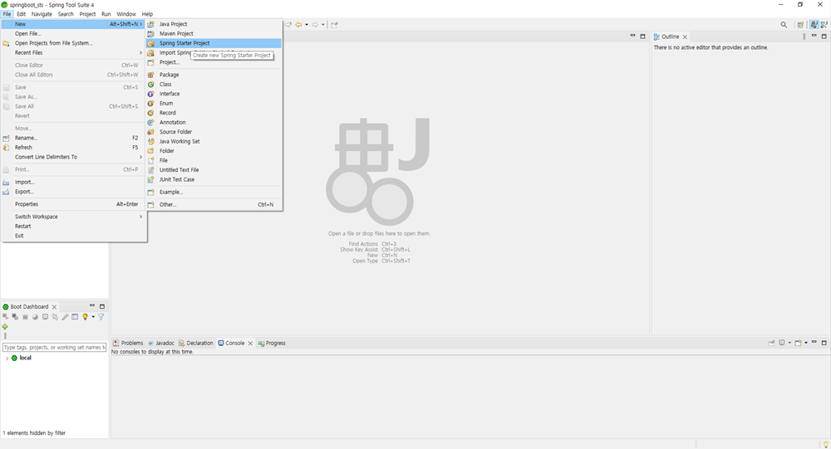Expand Switch Workspace submenu
This screenshot has width=831, height=449.
click(141, 217)
